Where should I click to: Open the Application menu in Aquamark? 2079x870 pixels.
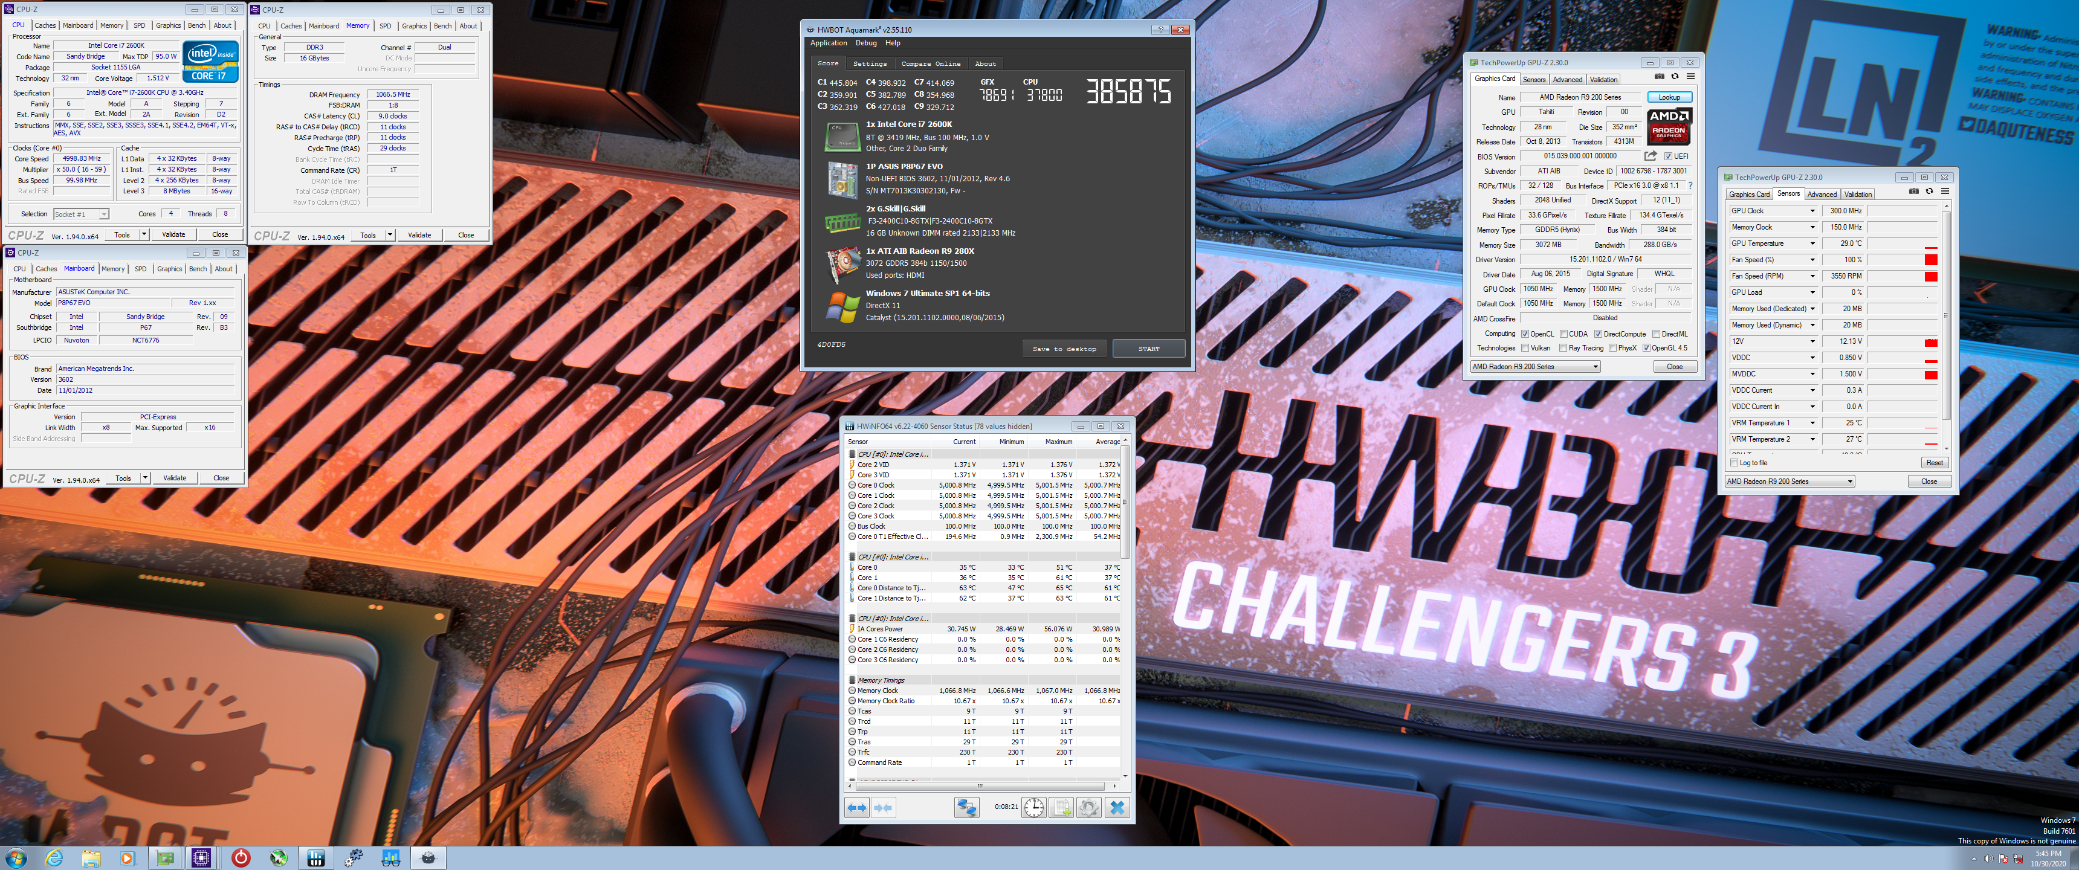(828, 43)
